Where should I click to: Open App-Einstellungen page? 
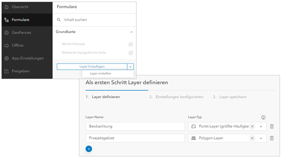(x=27, y=59)
